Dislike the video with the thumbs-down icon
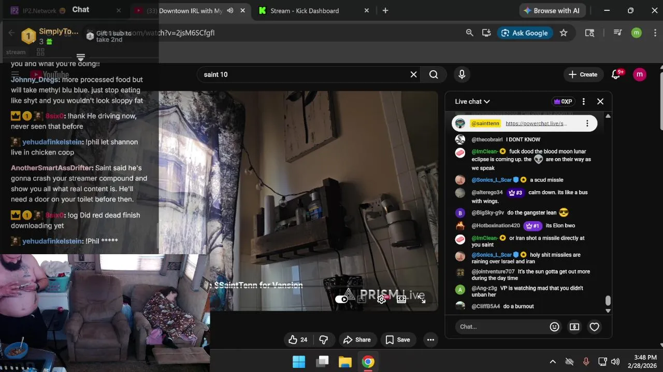663x372 pixels. tap(324, 339)
